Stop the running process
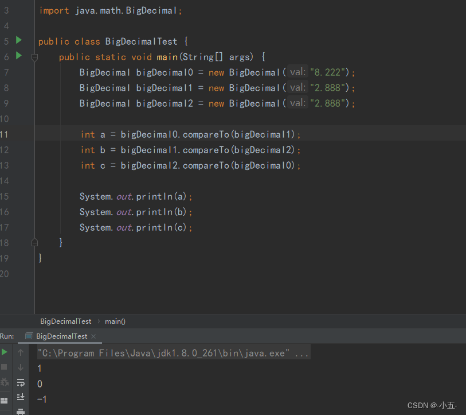Screen dimensions: 466x415 (x=4, y=367)
